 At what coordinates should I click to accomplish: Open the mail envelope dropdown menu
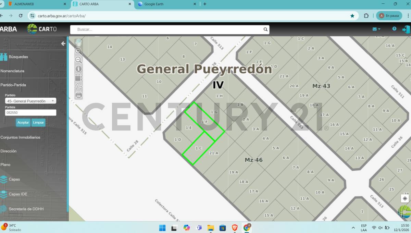coord(376,29)
